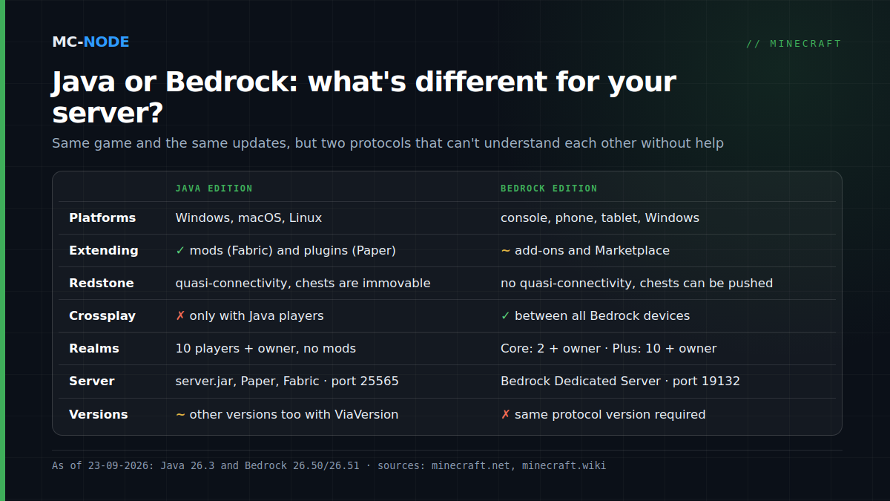Image resolution: width=890 pixels, height=501 pixels.
Task: Select the Platforms row label
Action: 102,218
